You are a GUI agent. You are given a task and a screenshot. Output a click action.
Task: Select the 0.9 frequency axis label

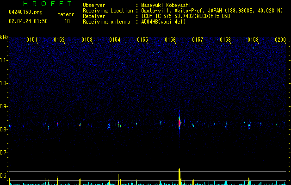pyautogui.click(x=4, y=106)
